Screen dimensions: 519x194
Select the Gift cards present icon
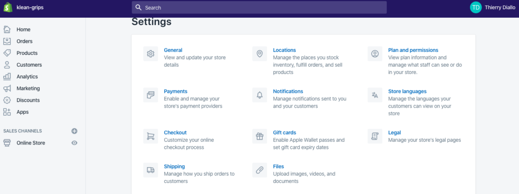pos(259,136)
